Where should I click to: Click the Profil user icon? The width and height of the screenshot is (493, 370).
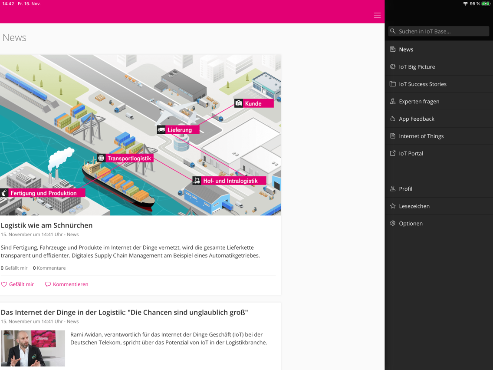point(393,188)
